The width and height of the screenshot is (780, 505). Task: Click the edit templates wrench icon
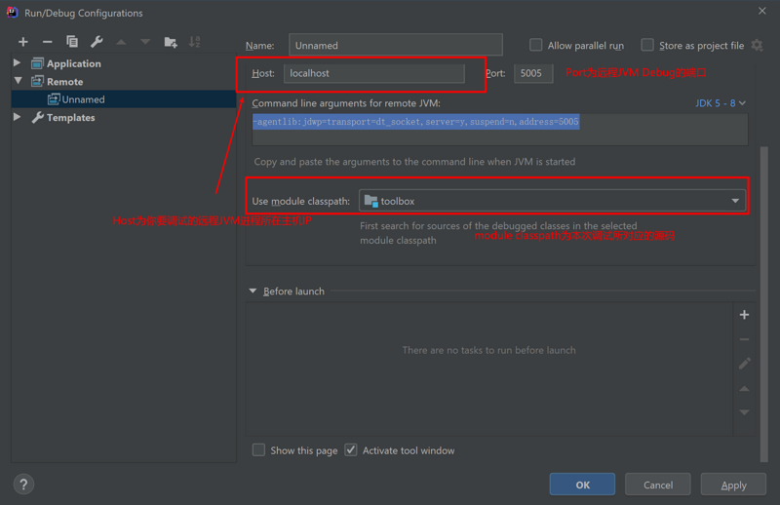tap(97, 42)
